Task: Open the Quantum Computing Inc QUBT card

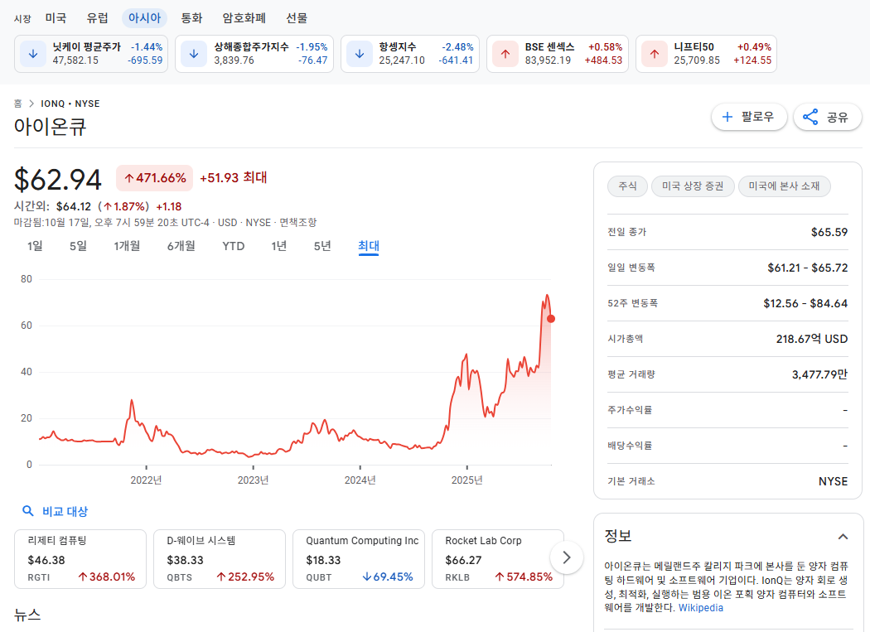Action: click(359, 559)
